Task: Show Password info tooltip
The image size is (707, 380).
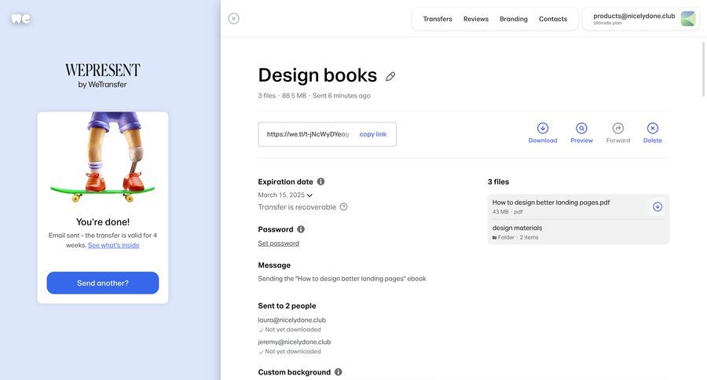Action: (x=301, y=229)
